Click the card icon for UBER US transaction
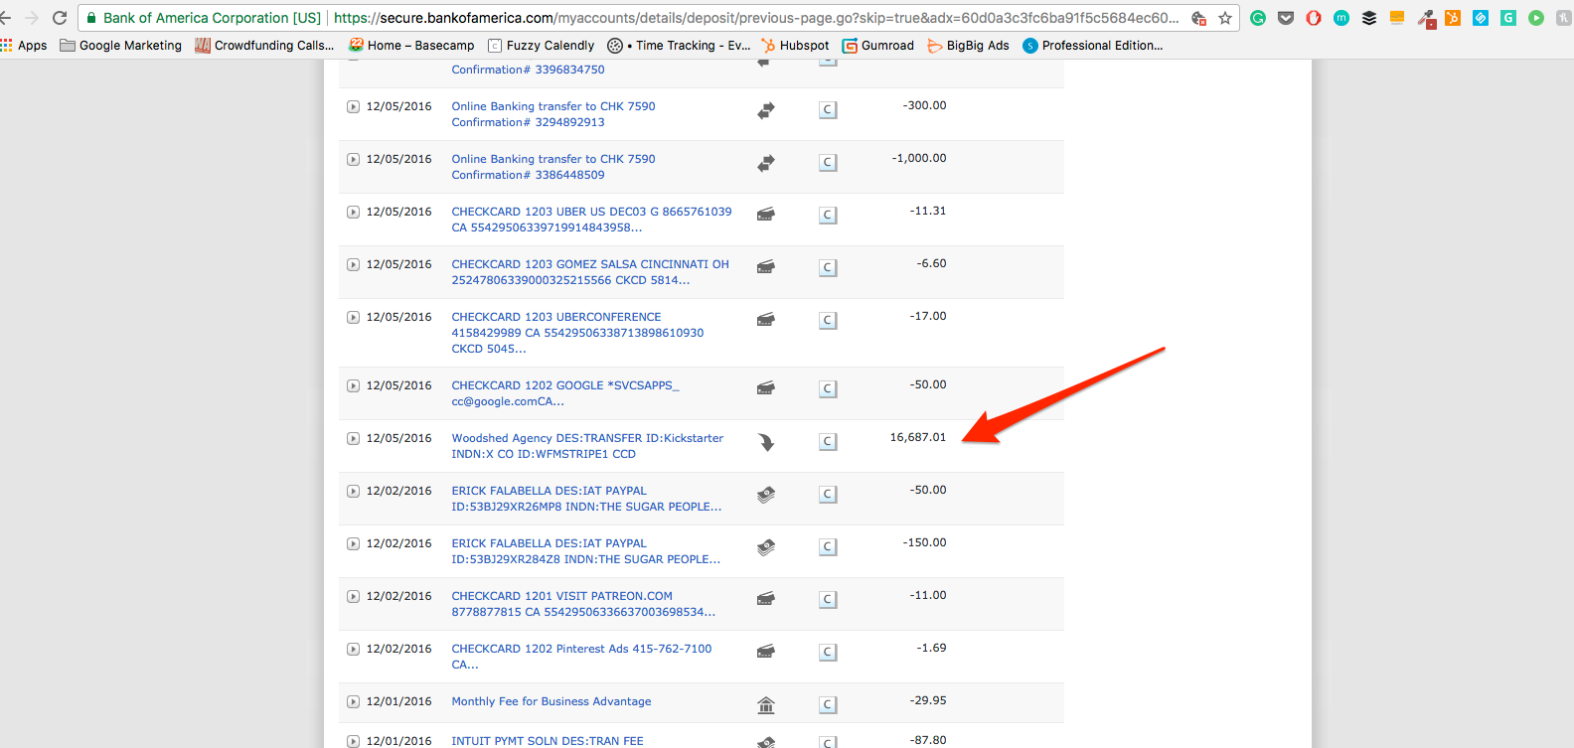 [x=766, y=215]
